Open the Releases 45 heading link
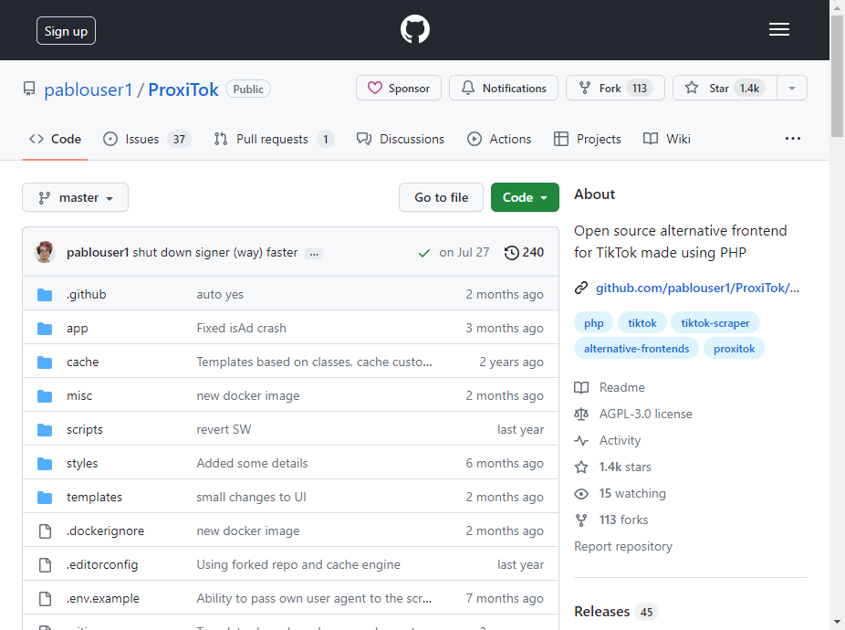The height and width of the screenshot is (630, 845). tap(615, 612)
